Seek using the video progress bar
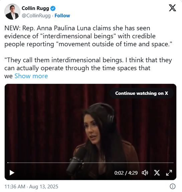182x192 pixels. (90, 163)
